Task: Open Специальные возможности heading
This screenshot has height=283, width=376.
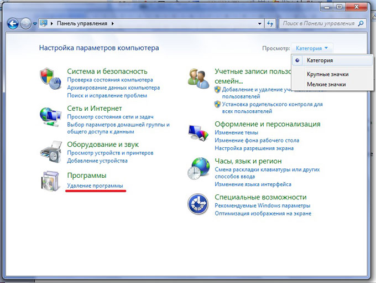Action: pos(260,197)
